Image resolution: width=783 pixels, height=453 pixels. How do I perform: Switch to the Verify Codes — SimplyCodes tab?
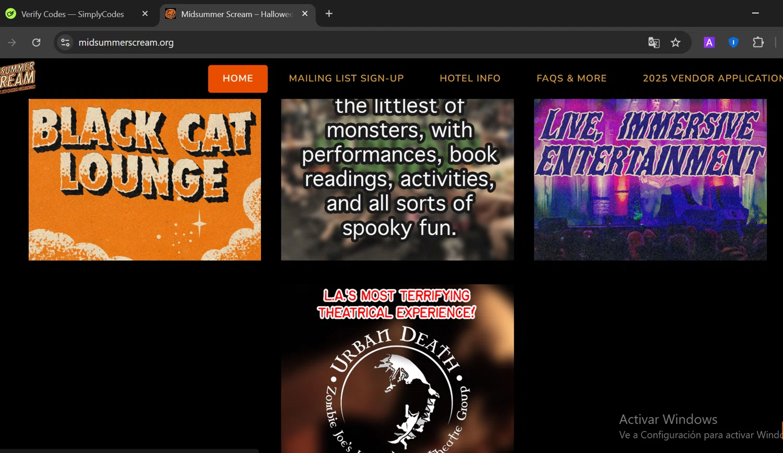pos(78,14)
